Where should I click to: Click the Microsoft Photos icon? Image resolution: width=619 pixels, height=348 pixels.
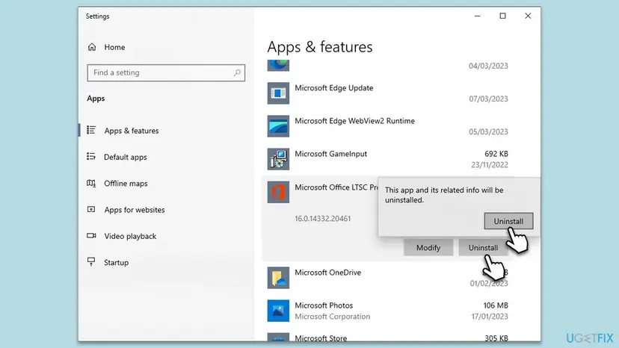(x=278, y=311)
